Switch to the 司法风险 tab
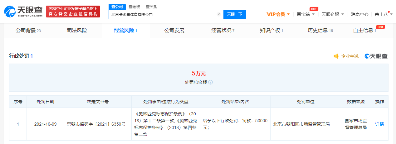 click(77, 31)
